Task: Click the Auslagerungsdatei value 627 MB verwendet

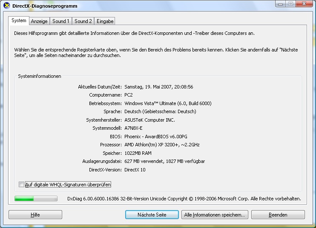Action: click(x=164, y=161)
